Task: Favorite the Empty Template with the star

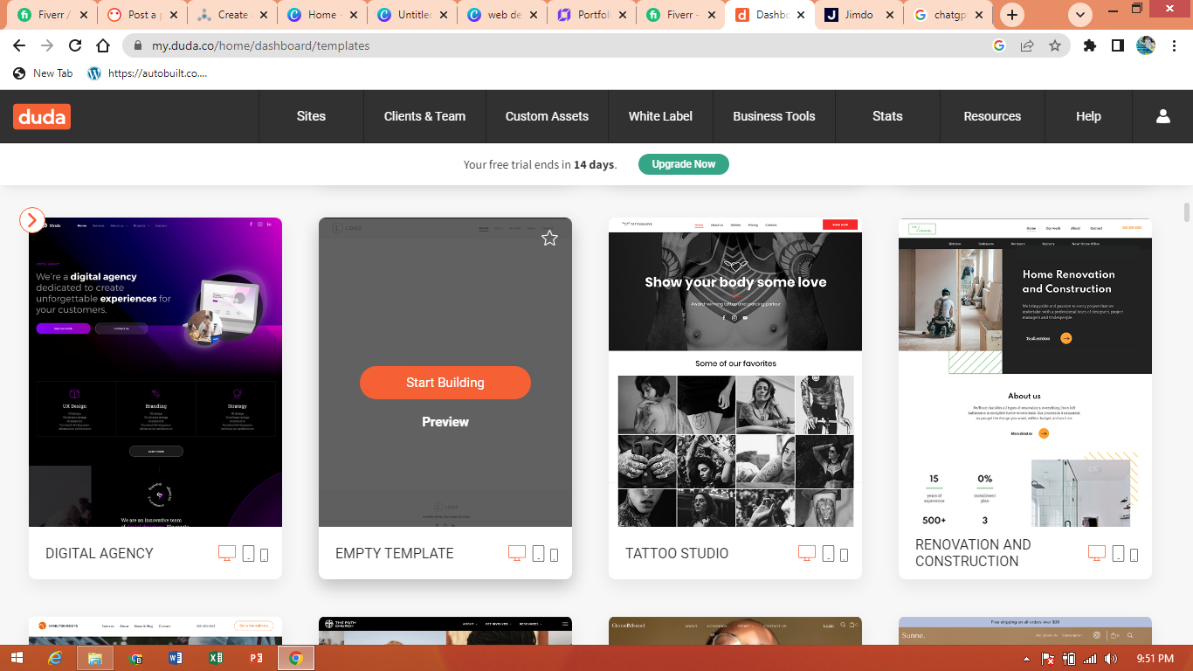Action: (549, 238)
